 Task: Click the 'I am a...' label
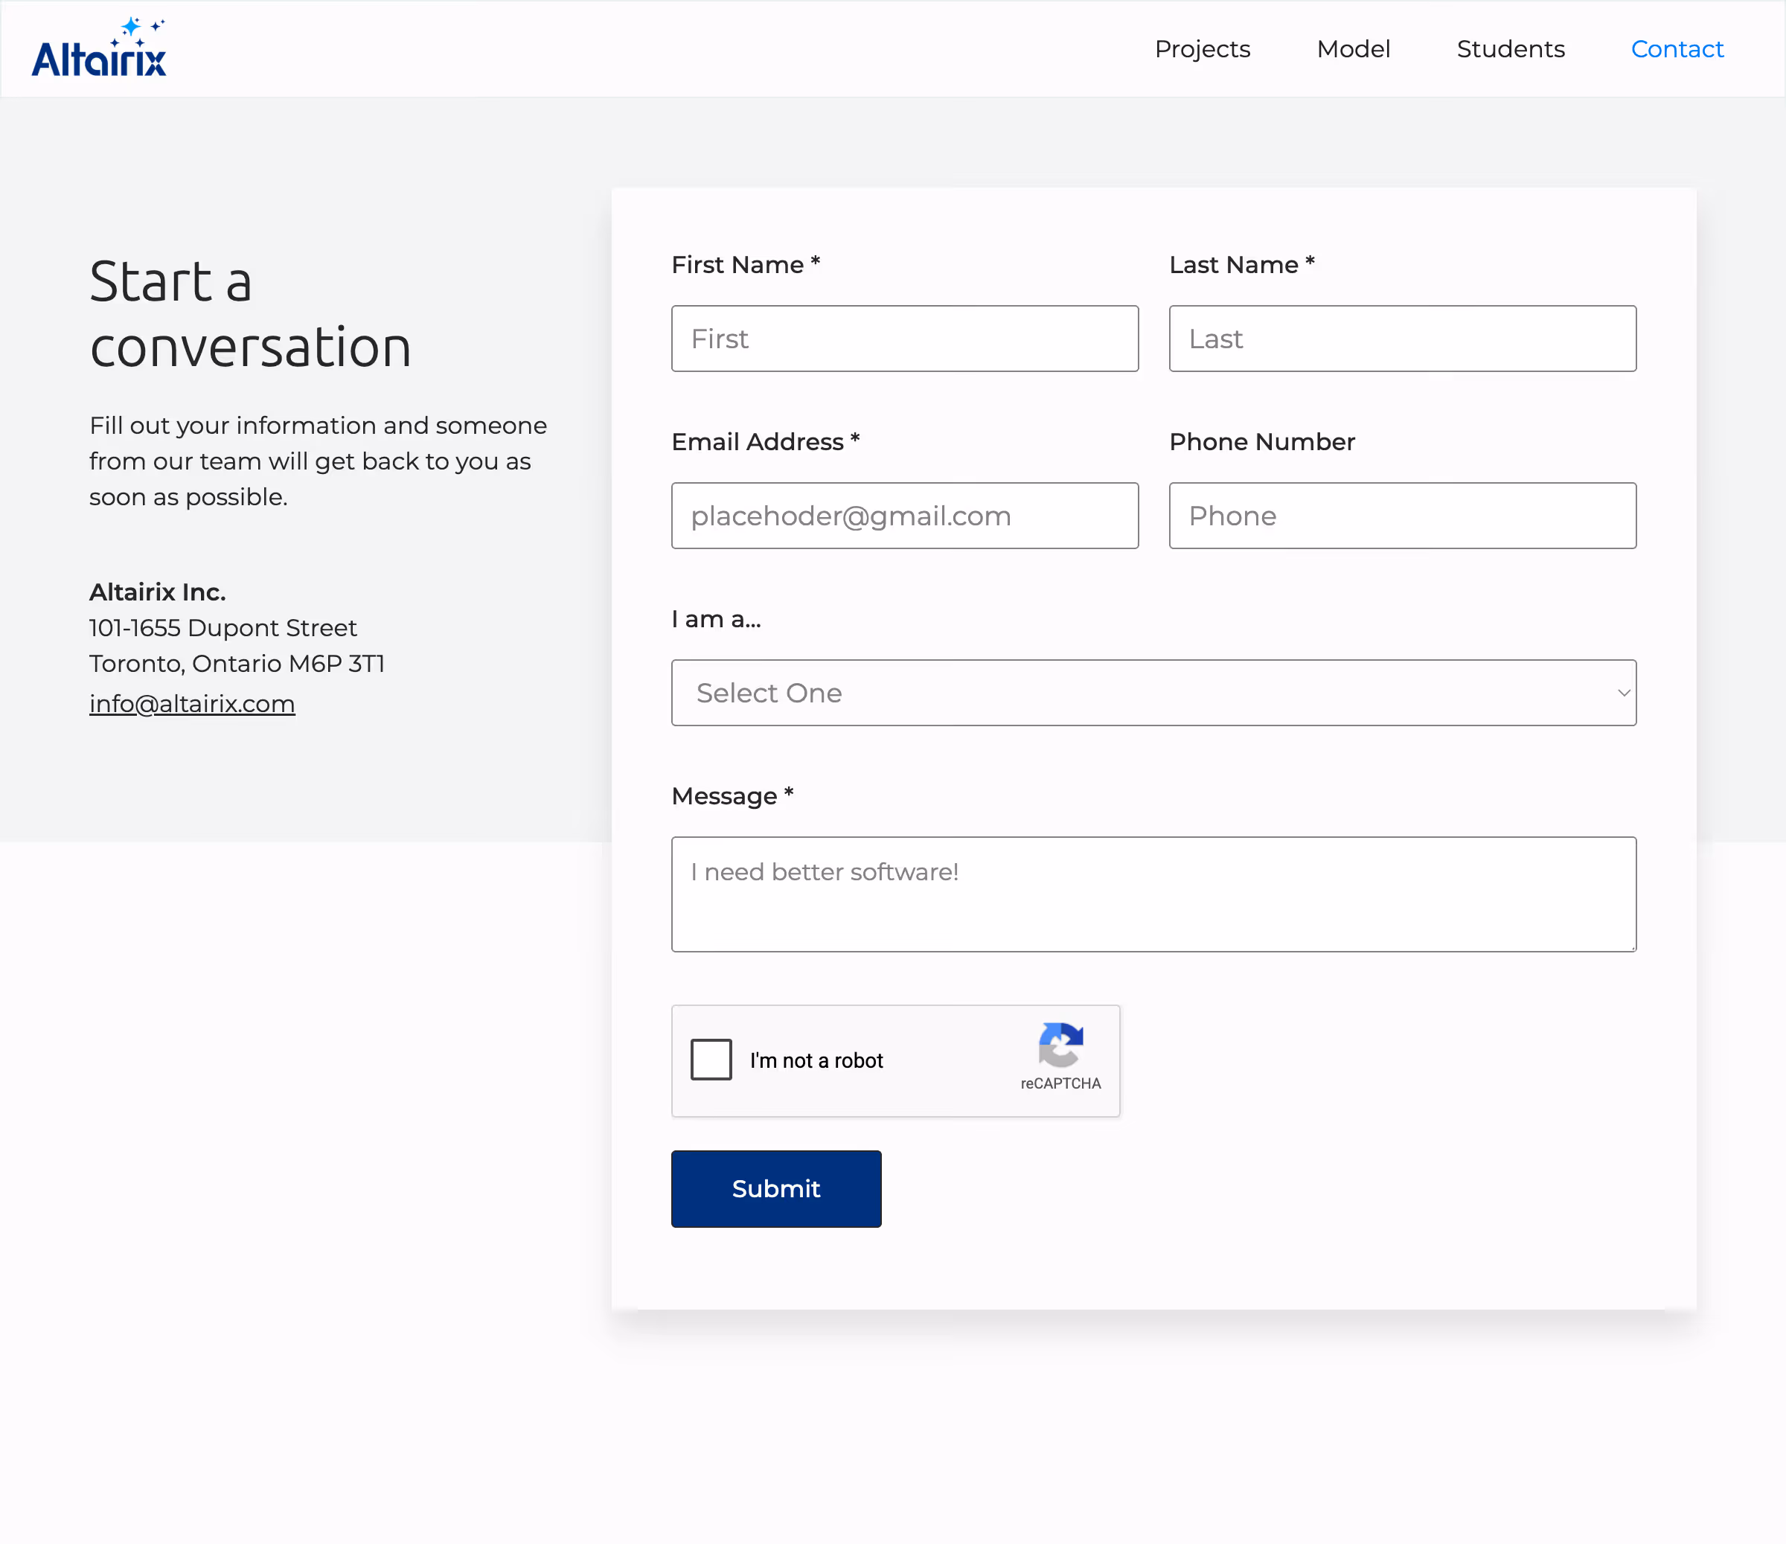(717, 619)
